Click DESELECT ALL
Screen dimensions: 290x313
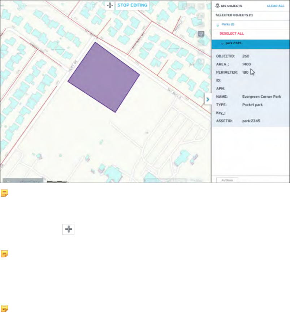point(231,34)
